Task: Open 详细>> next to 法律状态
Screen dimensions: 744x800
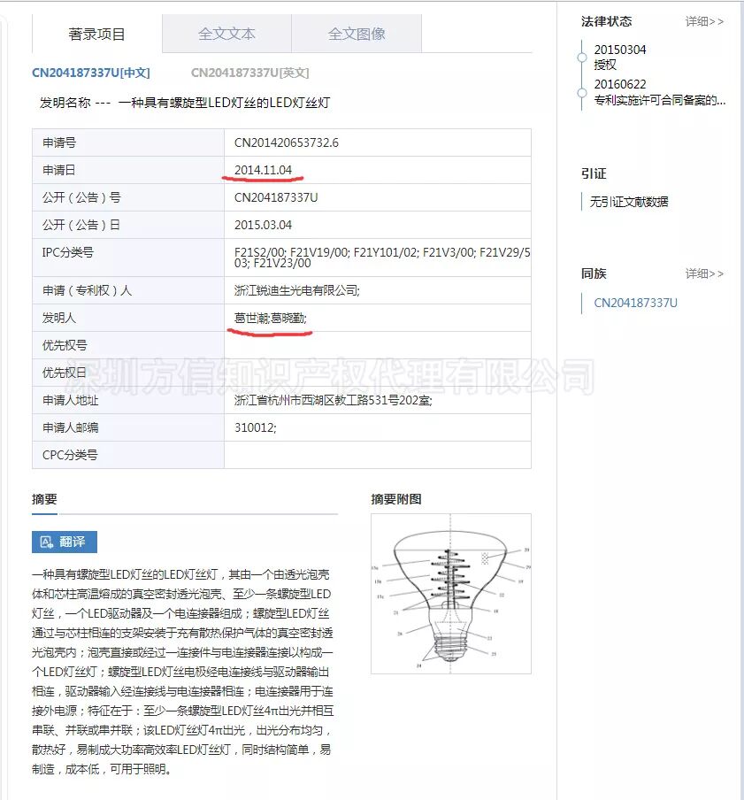Action: [x=704, y=21]
